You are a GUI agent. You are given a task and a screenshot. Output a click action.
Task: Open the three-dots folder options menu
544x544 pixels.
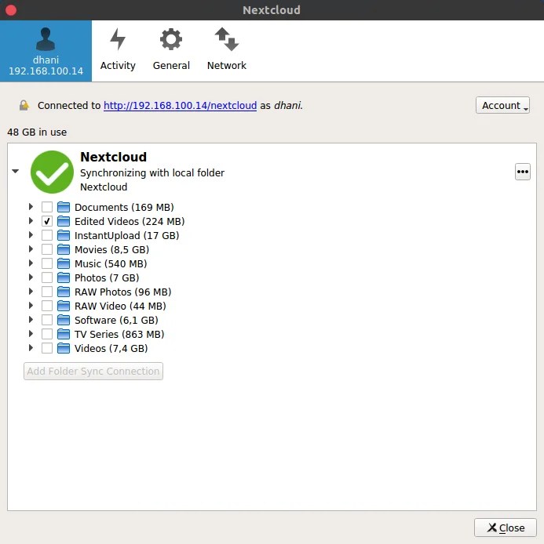[523, 172]
